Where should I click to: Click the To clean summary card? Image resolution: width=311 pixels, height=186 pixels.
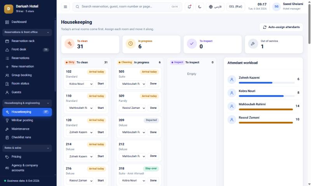point(90,44)
